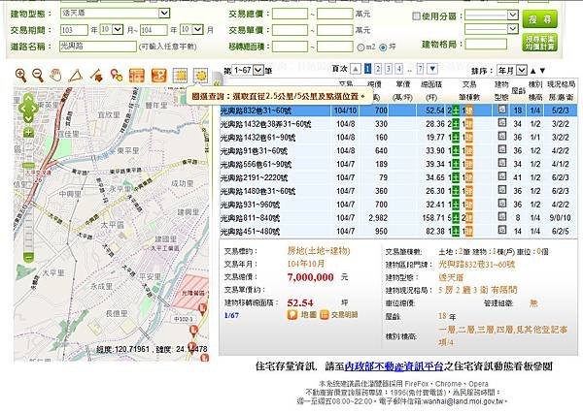Go to next page with ▼ button
583x412 pixels.
(432, 69)
